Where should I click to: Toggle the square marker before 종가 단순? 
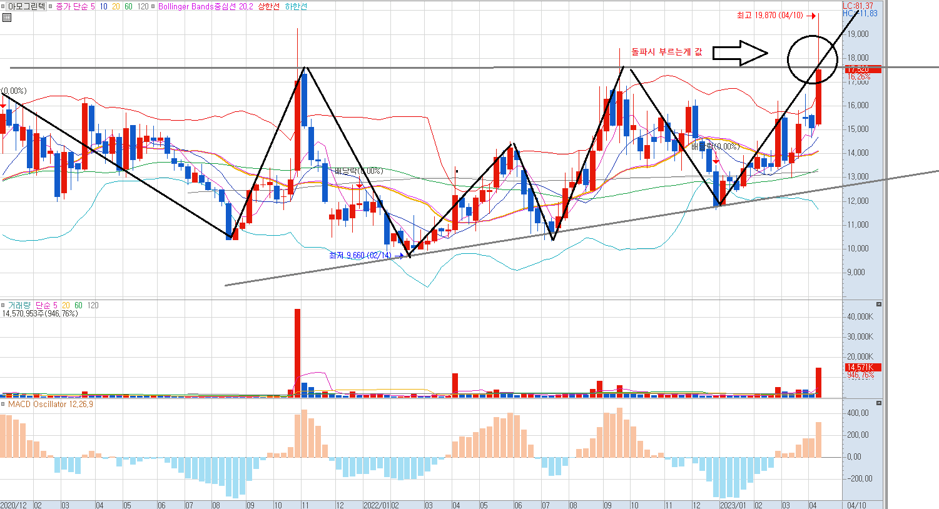51,6
